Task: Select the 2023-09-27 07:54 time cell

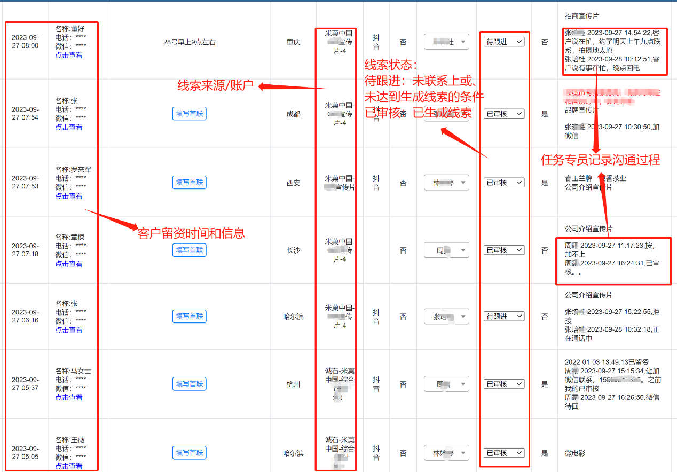Action: (x=25, y=114)
